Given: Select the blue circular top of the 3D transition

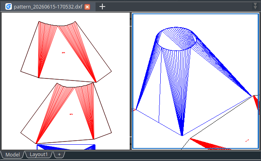Looking at the screenshot, I should (x=177, y=39).
